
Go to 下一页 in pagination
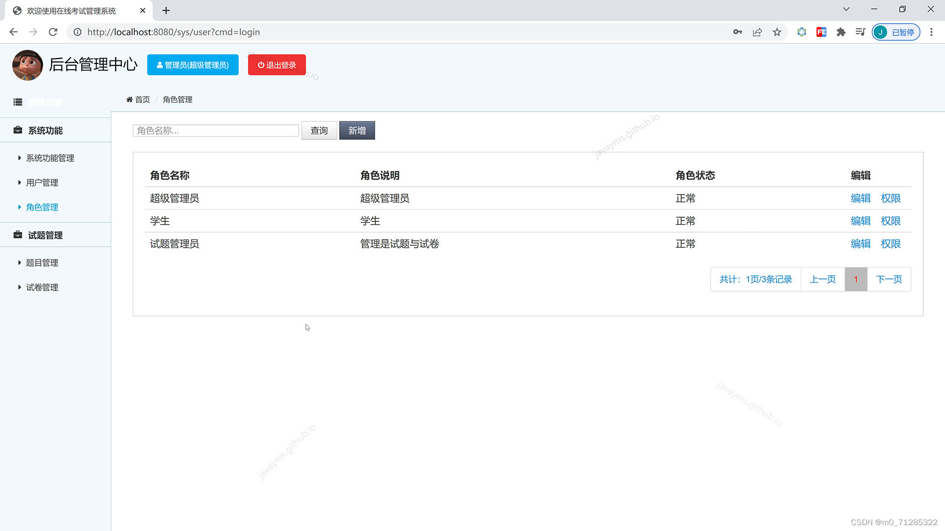click(889, 279)
